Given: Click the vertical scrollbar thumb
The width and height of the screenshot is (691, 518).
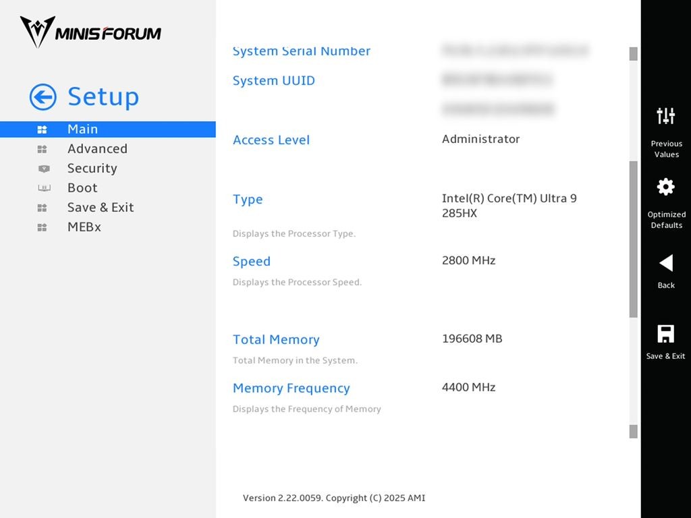Looking at the screenshot, I should 633,239.
